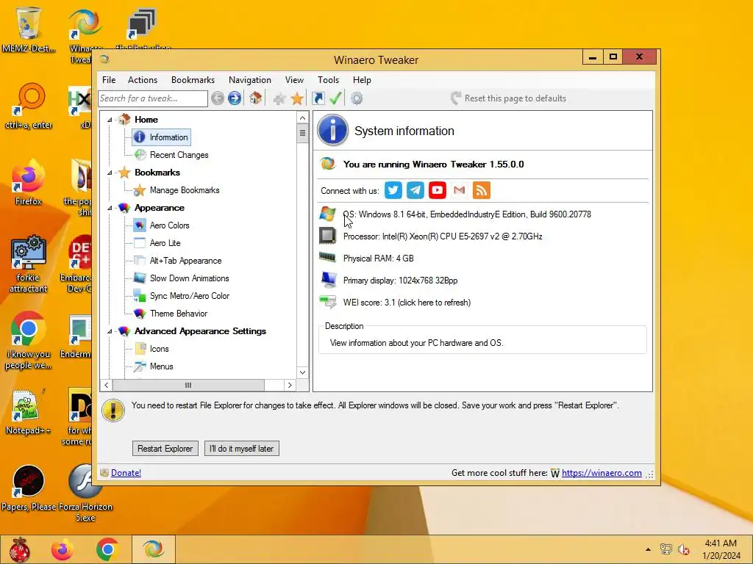Open Firefox from the taskbar
The width and height of the screenshot is (753, 564).
click(x=63, y=549)
